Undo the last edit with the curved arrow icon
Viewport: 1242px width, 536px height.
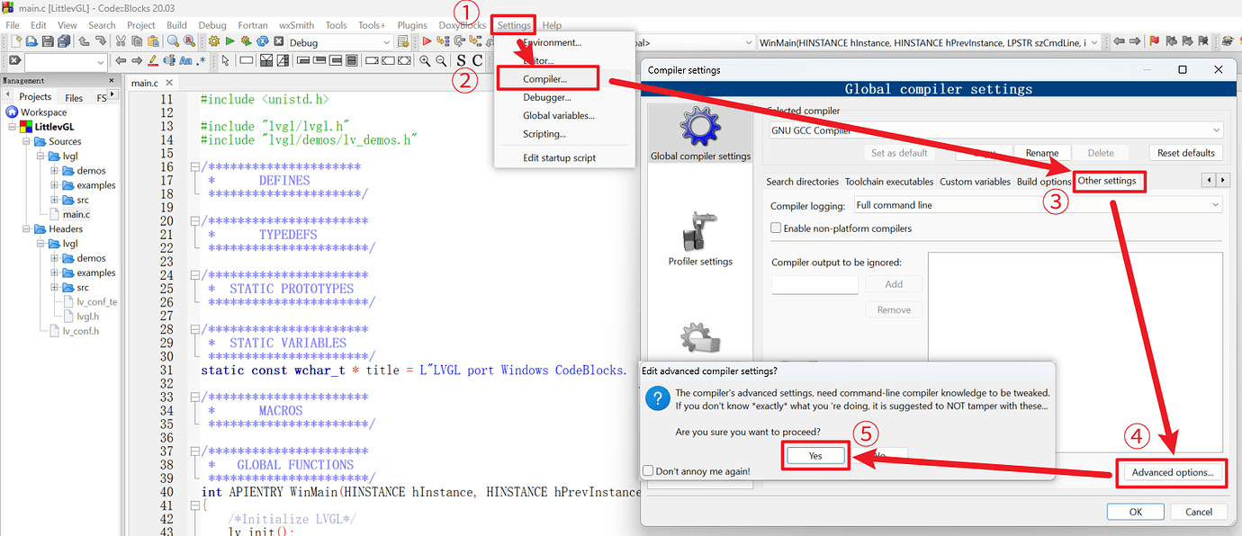[83, 41]
